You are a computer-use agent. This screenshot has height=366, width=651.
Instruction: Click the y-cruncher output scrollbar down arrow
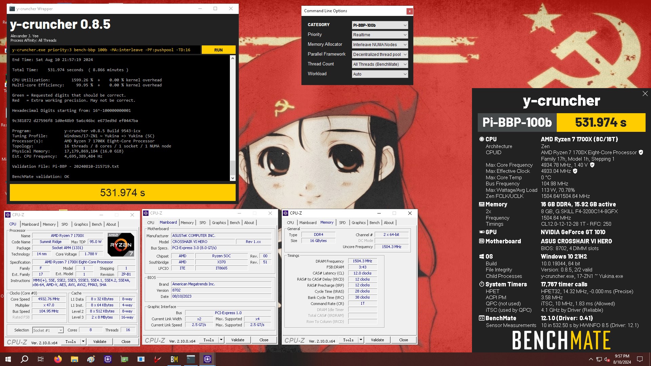click(x=233, y=178)
